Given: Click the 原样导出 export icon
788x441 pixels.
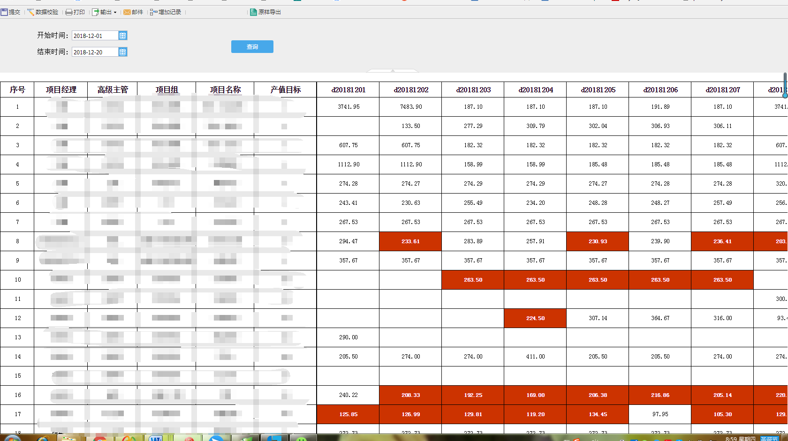Looking at the screenshot, I should point(253,12).
